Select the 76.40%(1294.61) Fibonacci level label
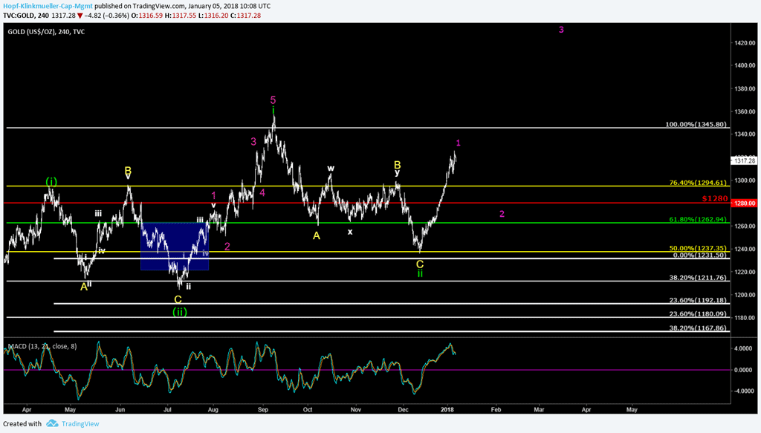 pyautogui.click(x=695, y=183)
